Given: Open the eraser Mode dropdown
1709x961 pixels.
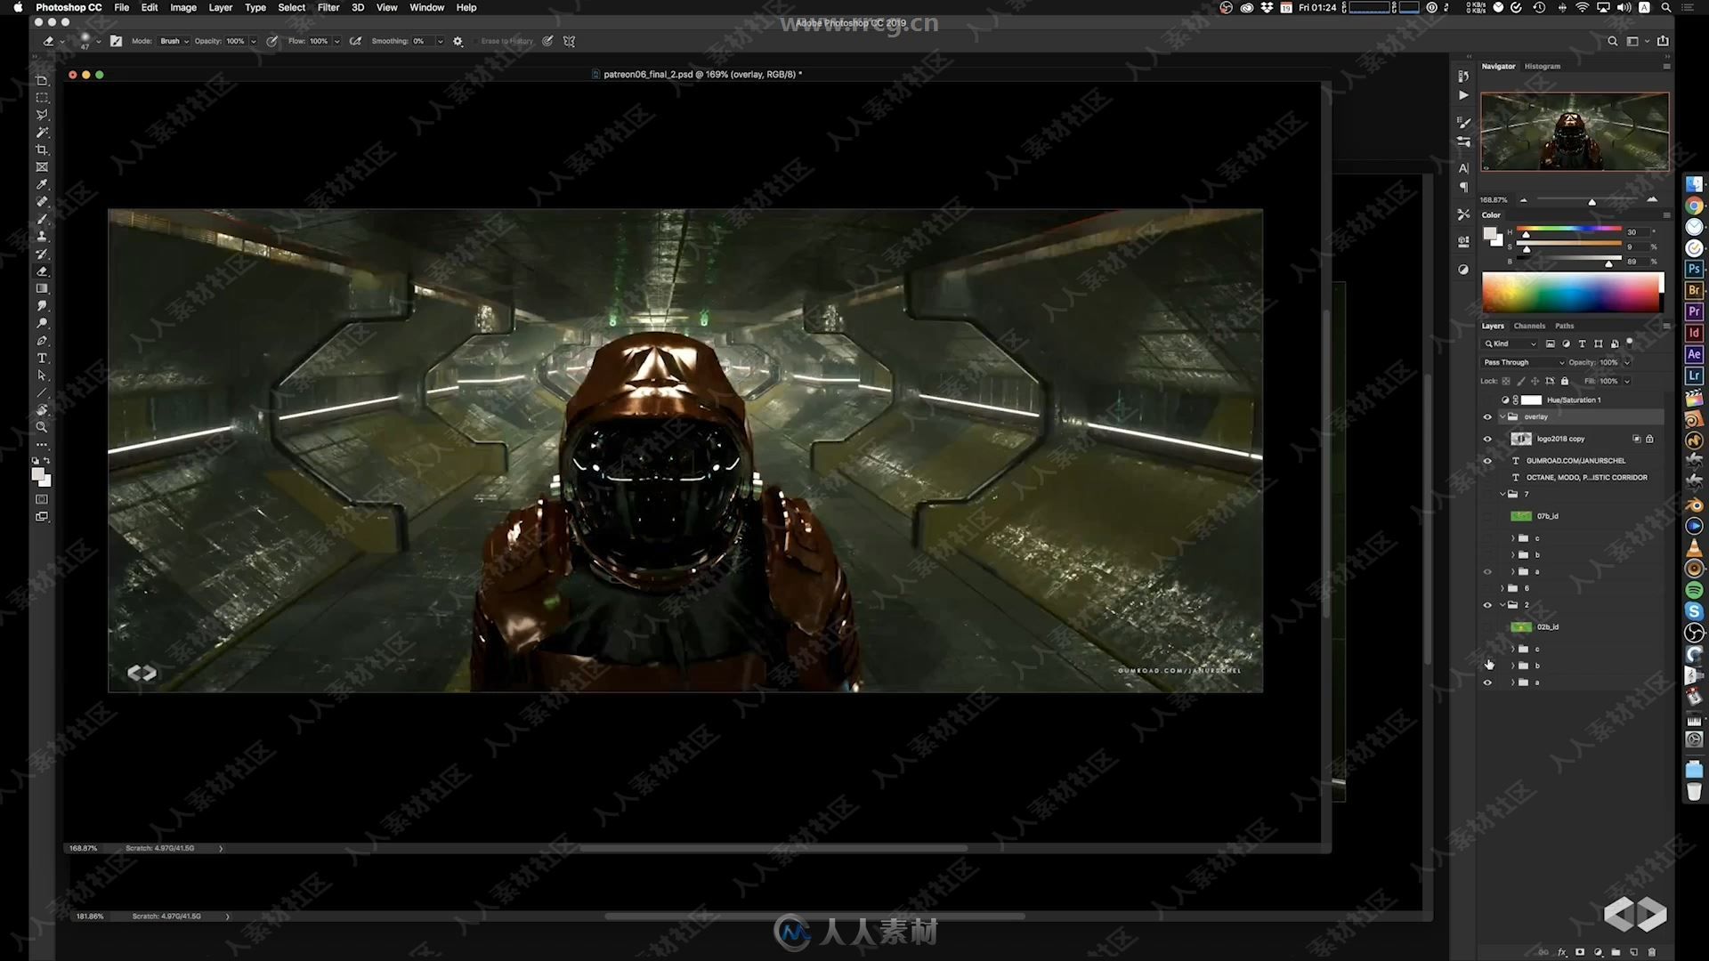Looking at the screenshot, I should pyautogui.click(x=174, y=41).
